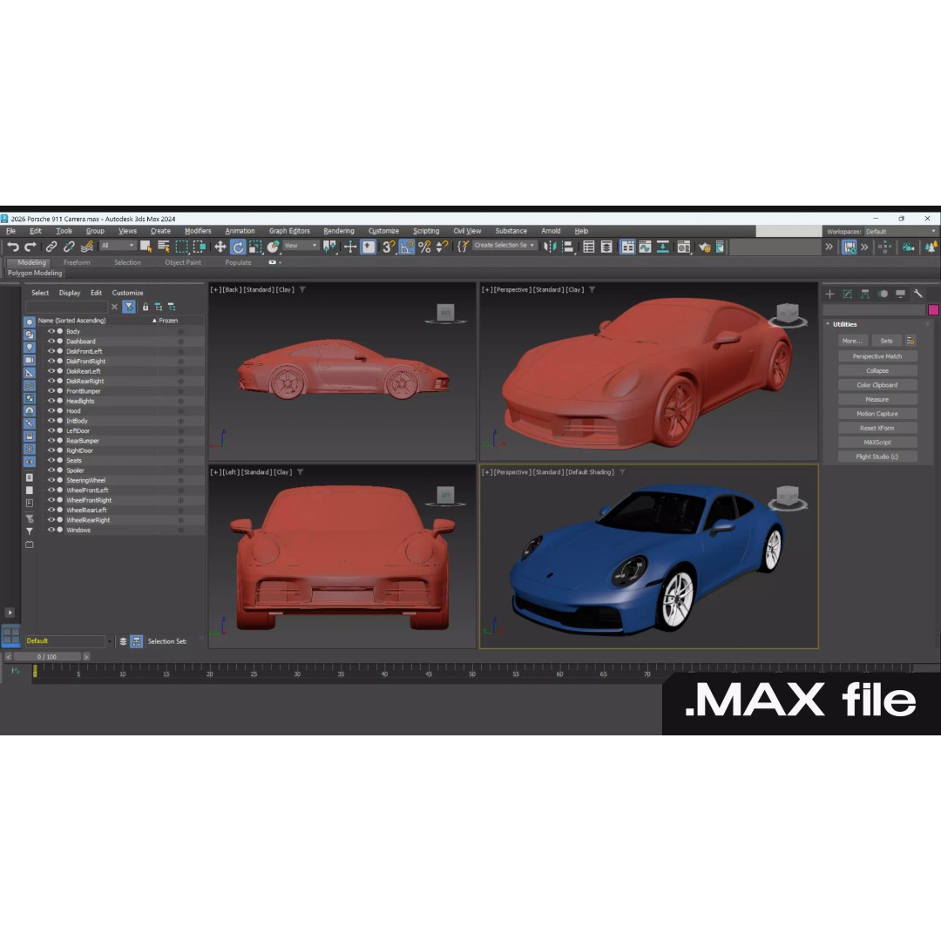Click the 0 / 100 time slider
This screenshot has height=941, width=941.
[x=47, y=657]
